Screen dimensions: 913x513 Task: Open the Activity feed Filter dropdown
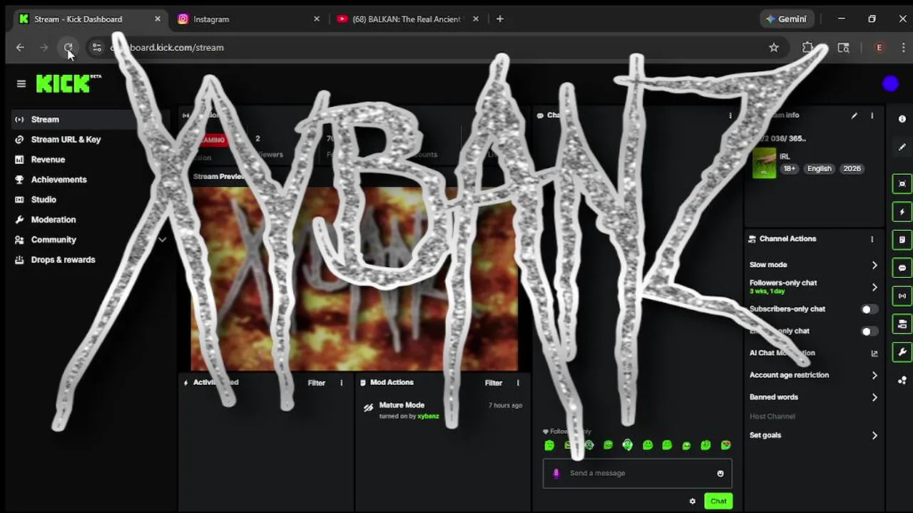pos(316,383)
